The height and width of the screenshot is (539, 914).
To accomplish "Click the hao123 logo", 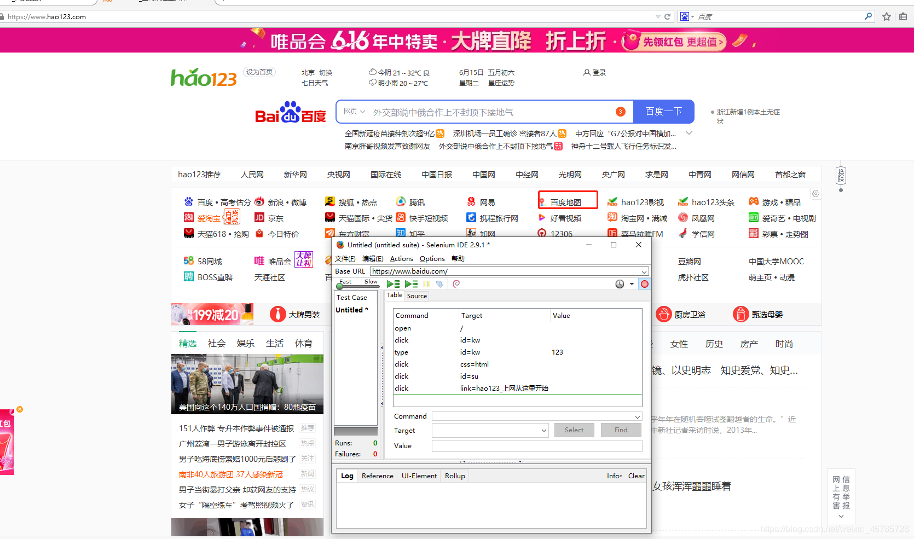I will click(x=204, y=78).
